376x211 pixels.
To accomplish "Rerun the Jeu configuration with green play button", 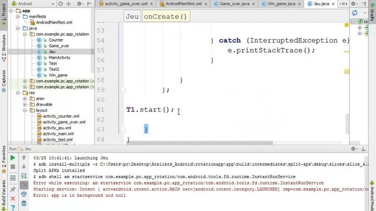I will pos(13,158).
